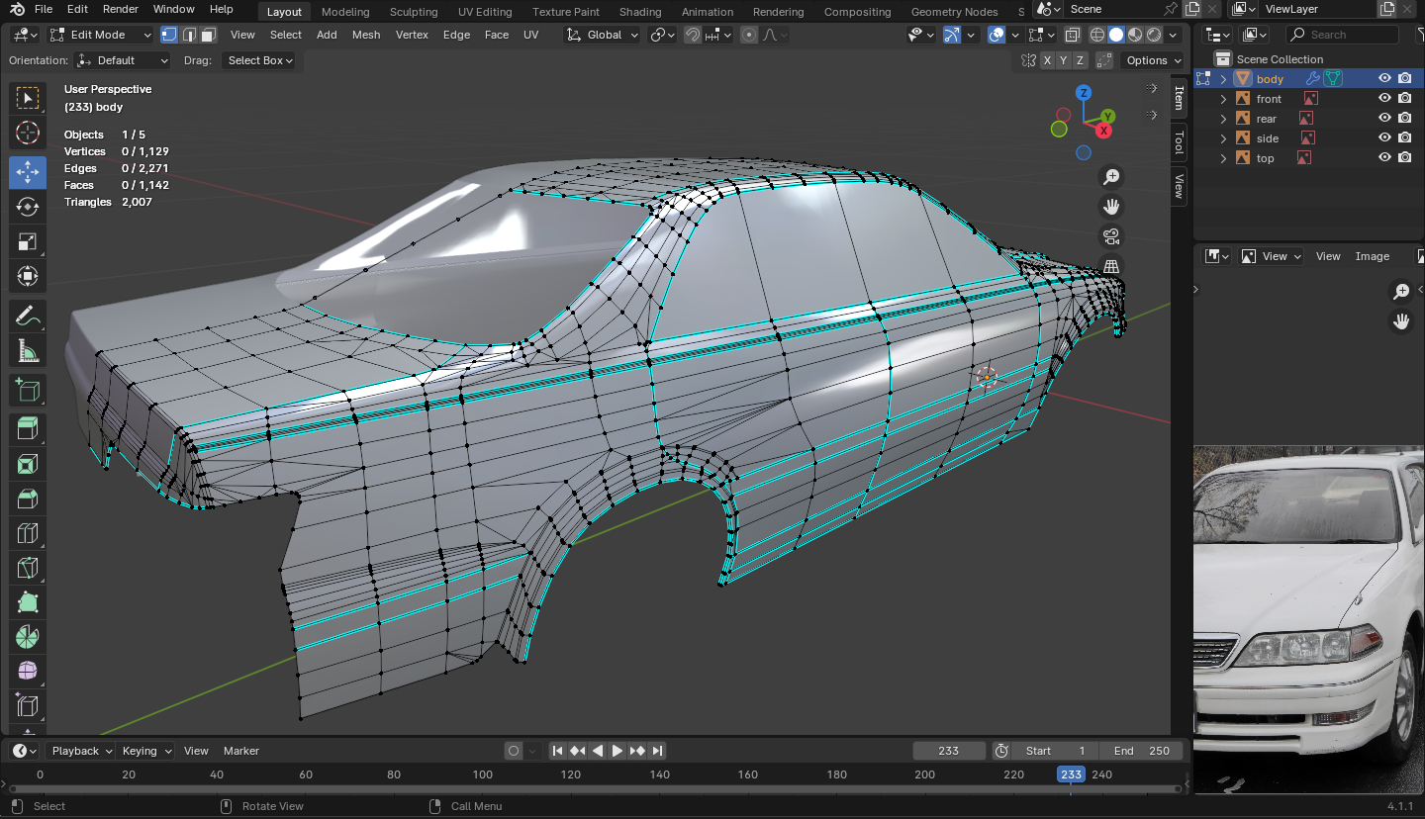Expand the rear item in outliner
This screenshot has height=819, width=1425.
[1223, 119]
